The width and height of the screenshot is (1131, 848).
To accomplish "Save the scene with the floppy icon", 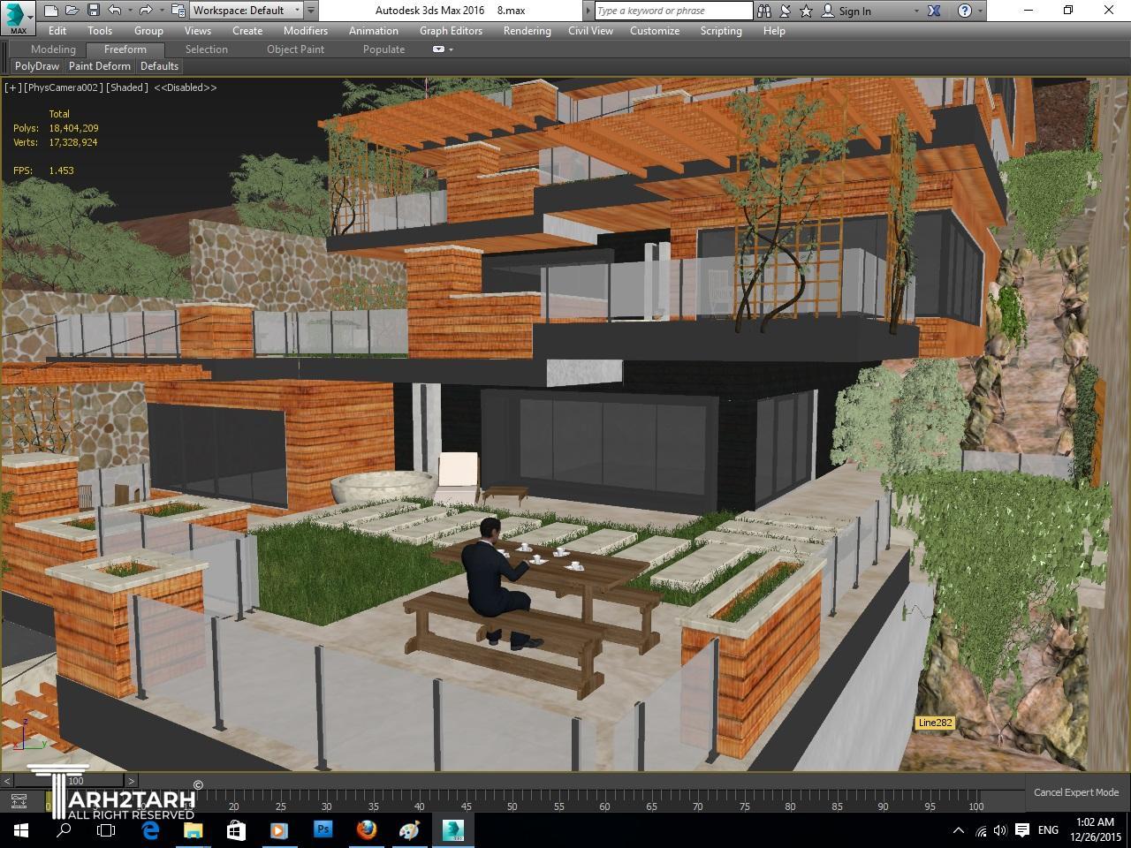I will point(93,11).
